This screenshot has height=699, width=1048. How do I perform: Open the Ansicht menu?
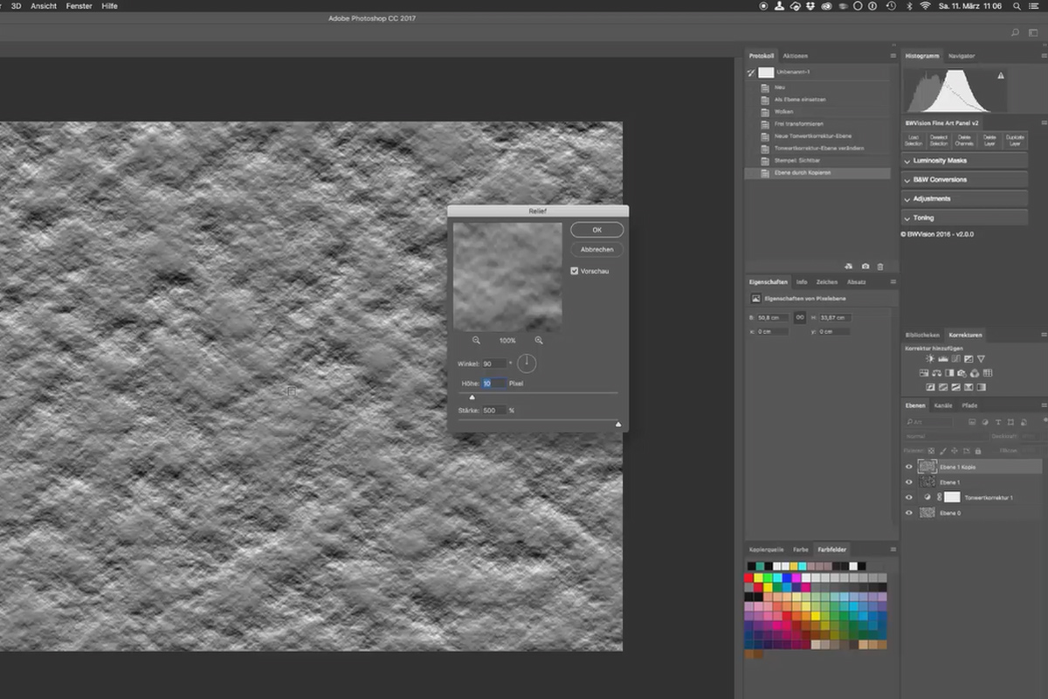tap(44, 6)
